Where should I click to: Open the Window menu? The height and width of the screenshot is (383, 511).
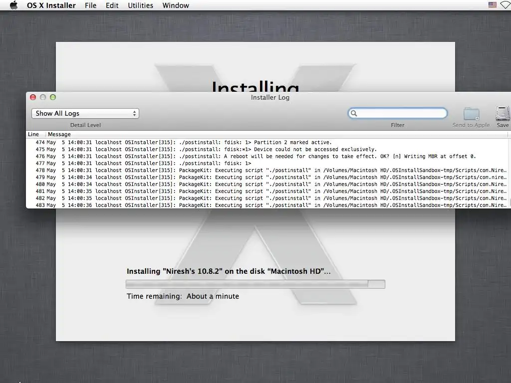176,5
